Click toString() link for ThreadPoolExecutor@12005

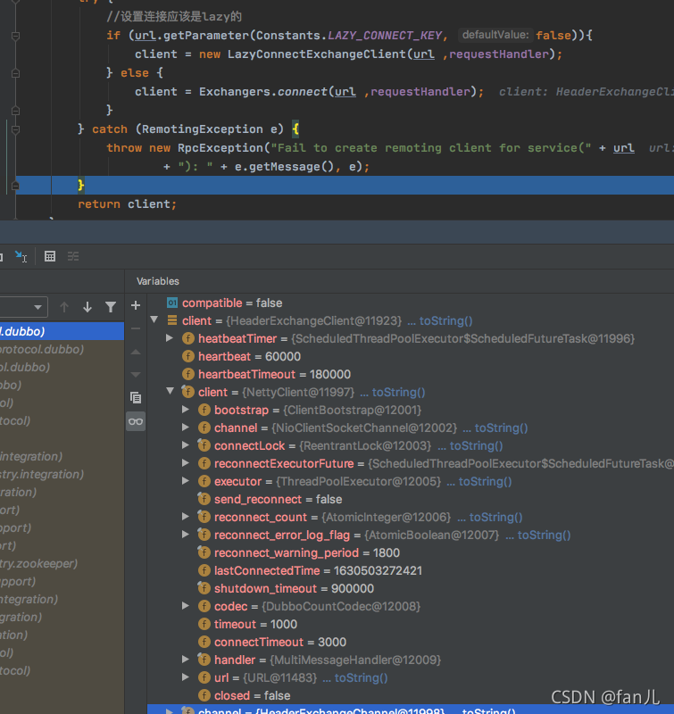tap(485, 482)
